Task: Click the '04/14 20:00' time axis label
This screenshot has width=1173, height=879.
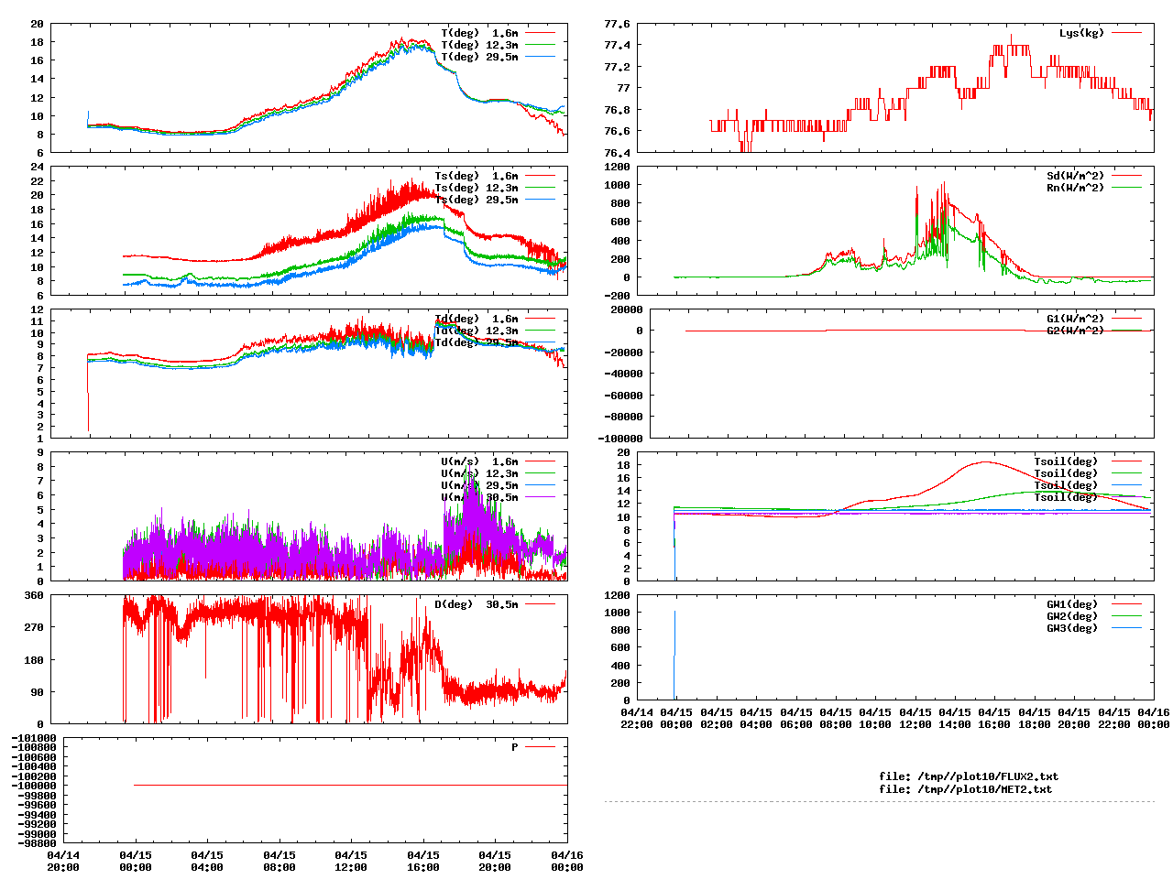Action: 63,861
